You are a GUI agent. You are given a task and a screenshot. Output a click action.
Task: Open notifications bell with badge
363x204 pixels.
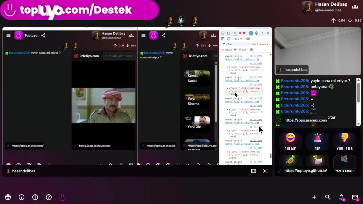[x=342, y=197]
